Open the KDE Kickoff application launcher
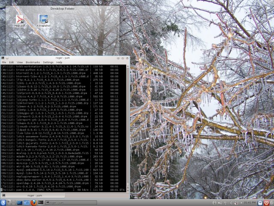This screenshot has height=206, width=274. coord(3,203)
